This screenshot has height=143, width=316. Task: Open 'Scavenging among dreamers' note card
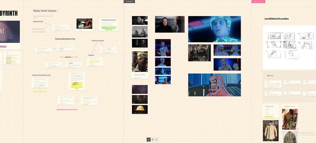click(x=109, y=25)
